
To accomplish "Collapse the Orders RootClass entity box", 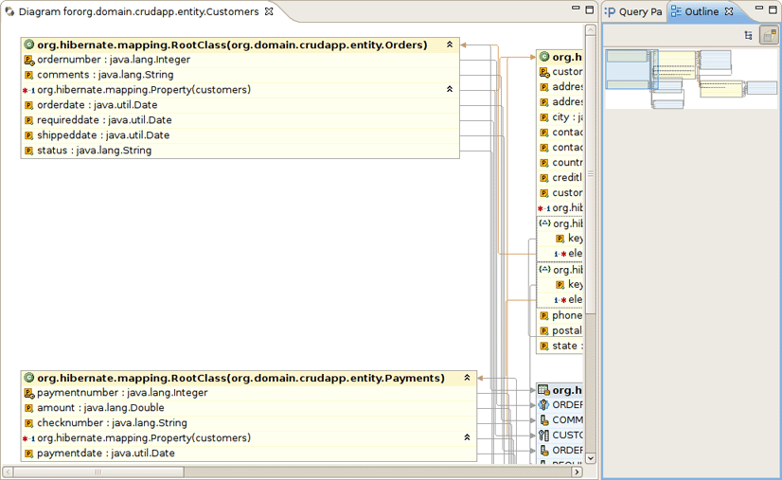I will point(450,44).
